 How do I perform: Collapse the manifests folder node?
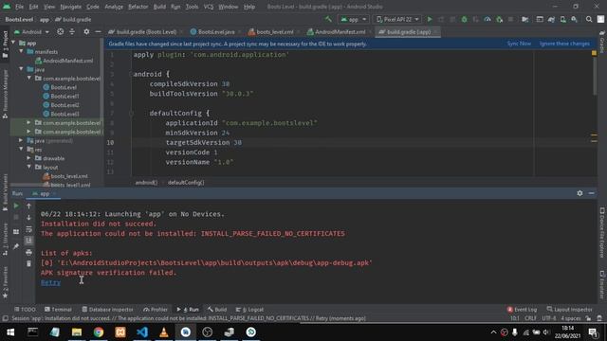[x=21, y=51]
